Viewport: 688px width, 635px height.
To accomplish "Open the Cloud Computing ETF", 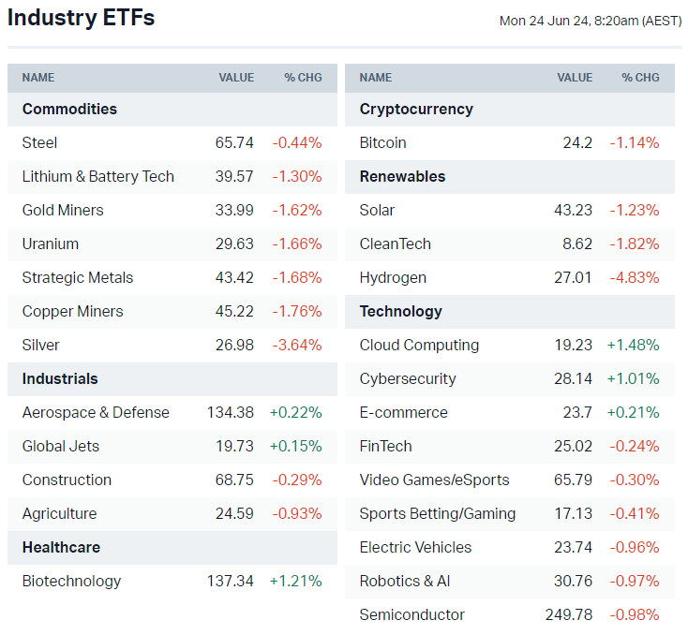I will 419,345.
